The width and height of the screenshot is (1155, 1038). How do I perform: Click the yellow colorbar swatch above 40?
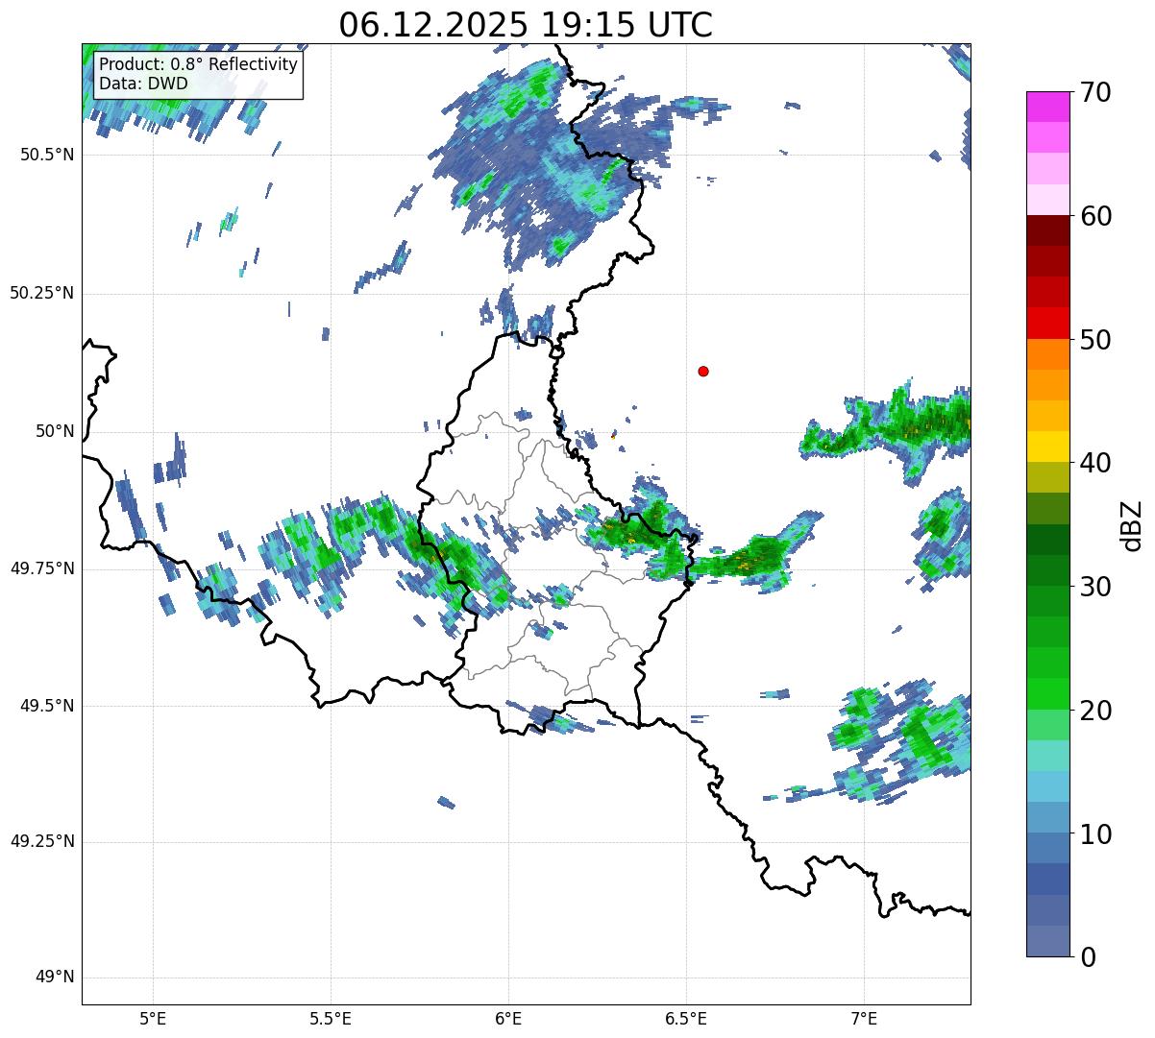tap(1048, 447)
